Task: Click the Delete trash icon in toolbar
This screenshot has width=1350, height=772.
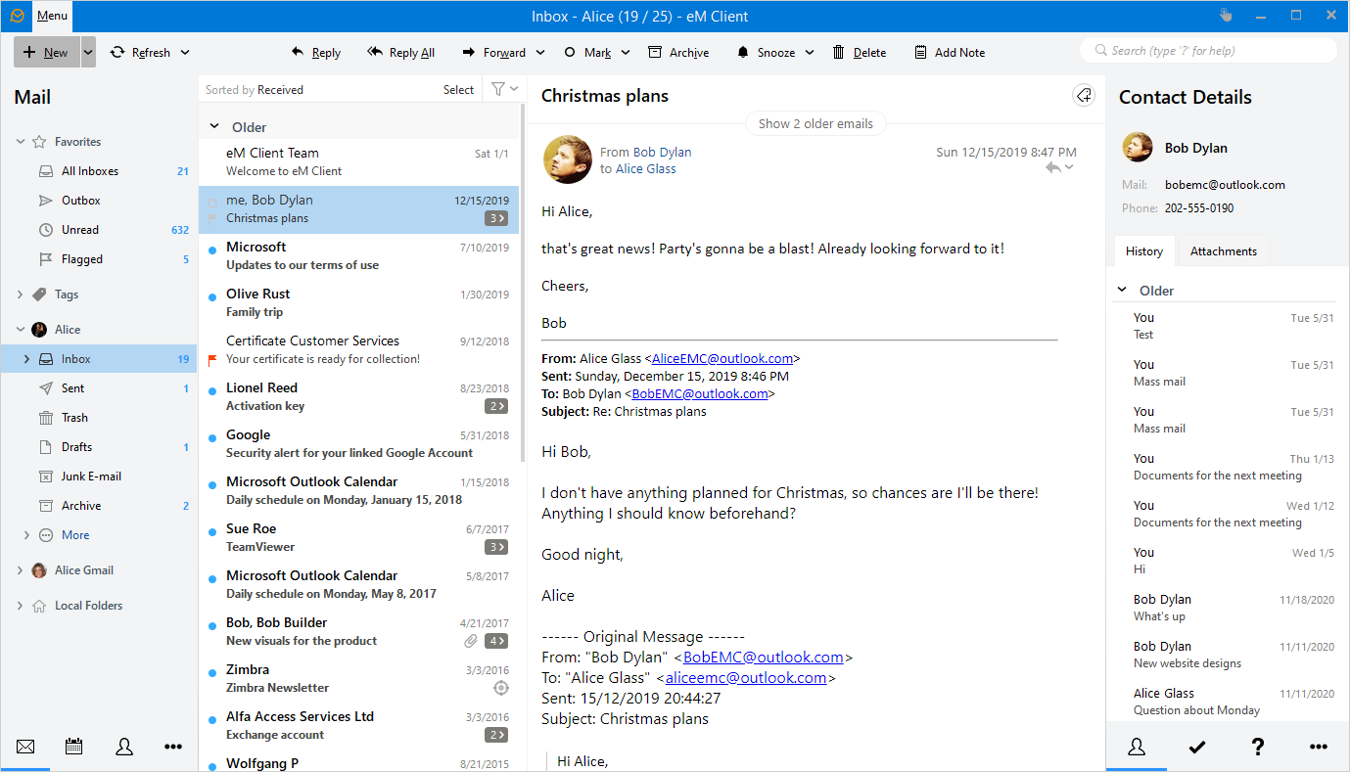Action: coord(839,53)
